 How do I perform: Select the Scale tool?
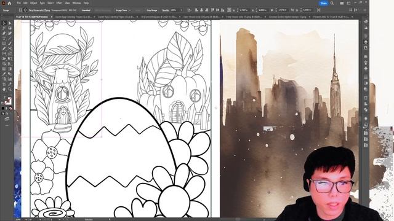point(10,53)
